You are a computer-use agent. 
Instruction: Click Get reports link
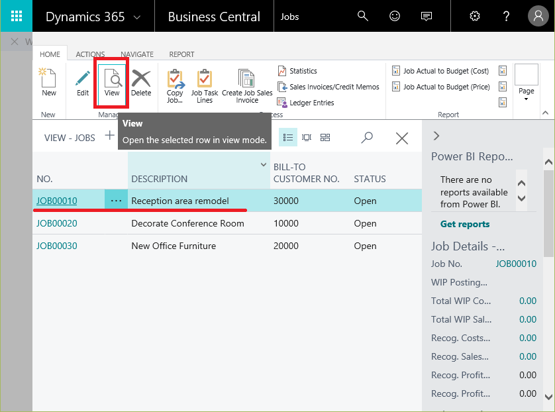click(465, 224)
